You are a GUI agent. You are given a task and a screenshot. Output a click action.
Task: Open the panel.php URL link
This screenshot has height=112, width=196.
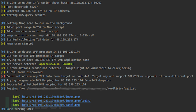(x=51, y=105)
